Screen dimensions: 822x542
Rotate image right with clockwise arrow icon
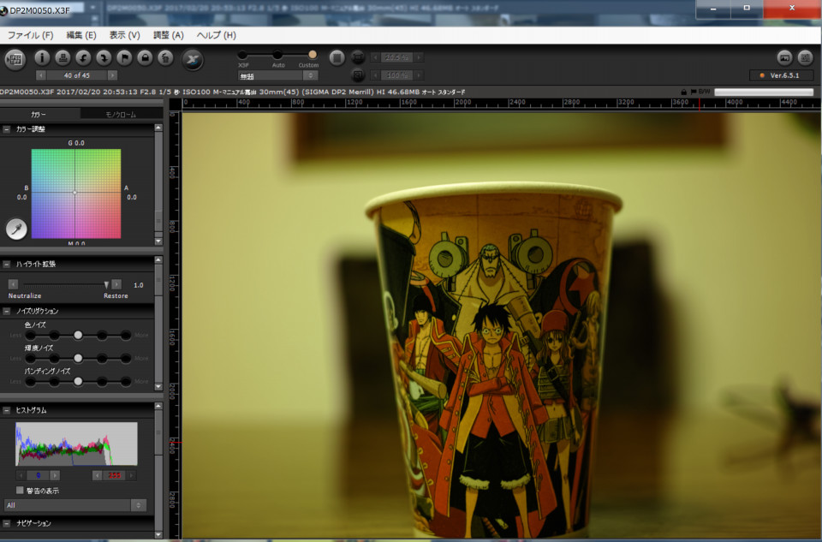[104, 57]
